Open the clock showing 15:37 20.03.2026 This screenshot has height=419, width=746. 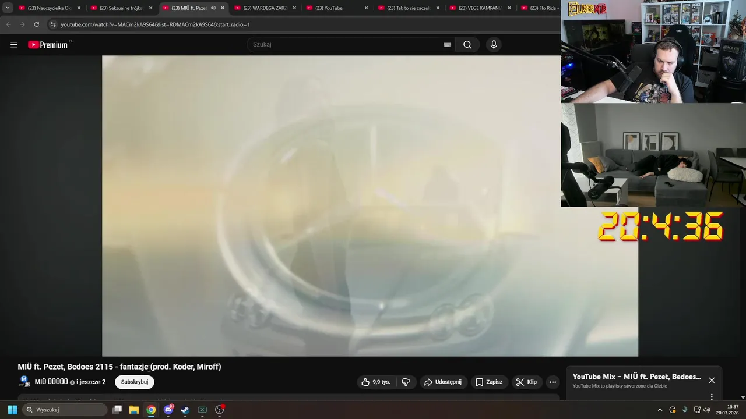tap(728, 410)
